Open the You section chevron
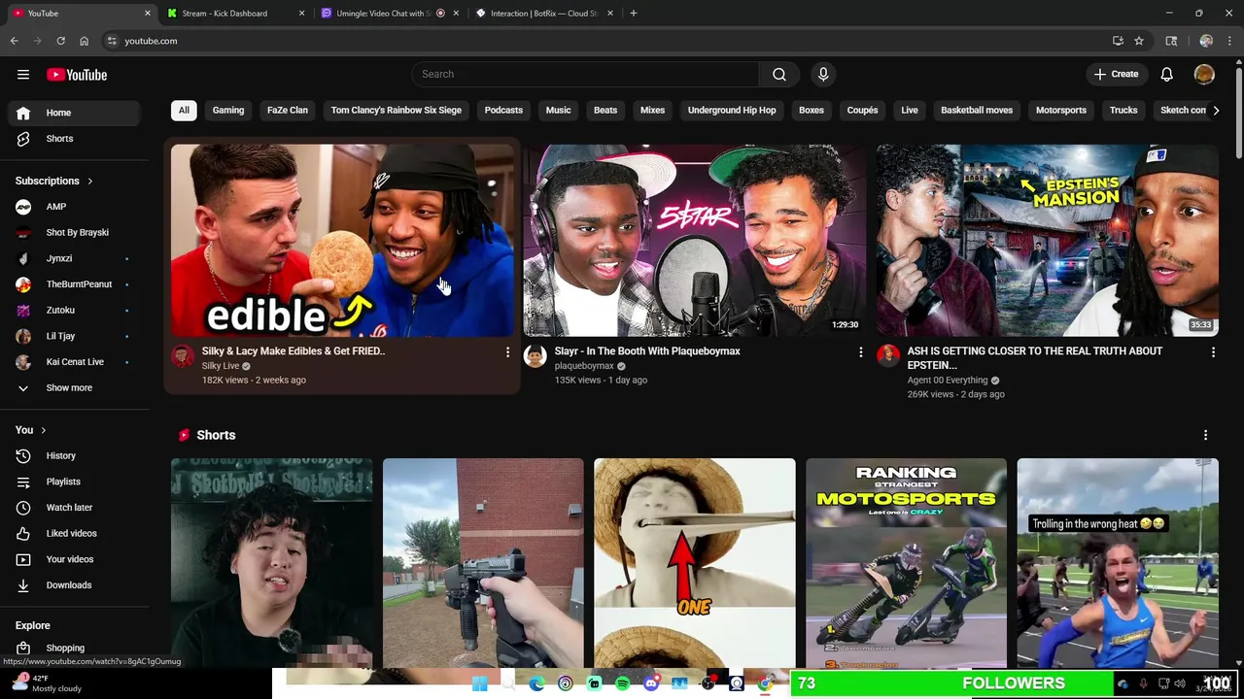 [43, 430]
